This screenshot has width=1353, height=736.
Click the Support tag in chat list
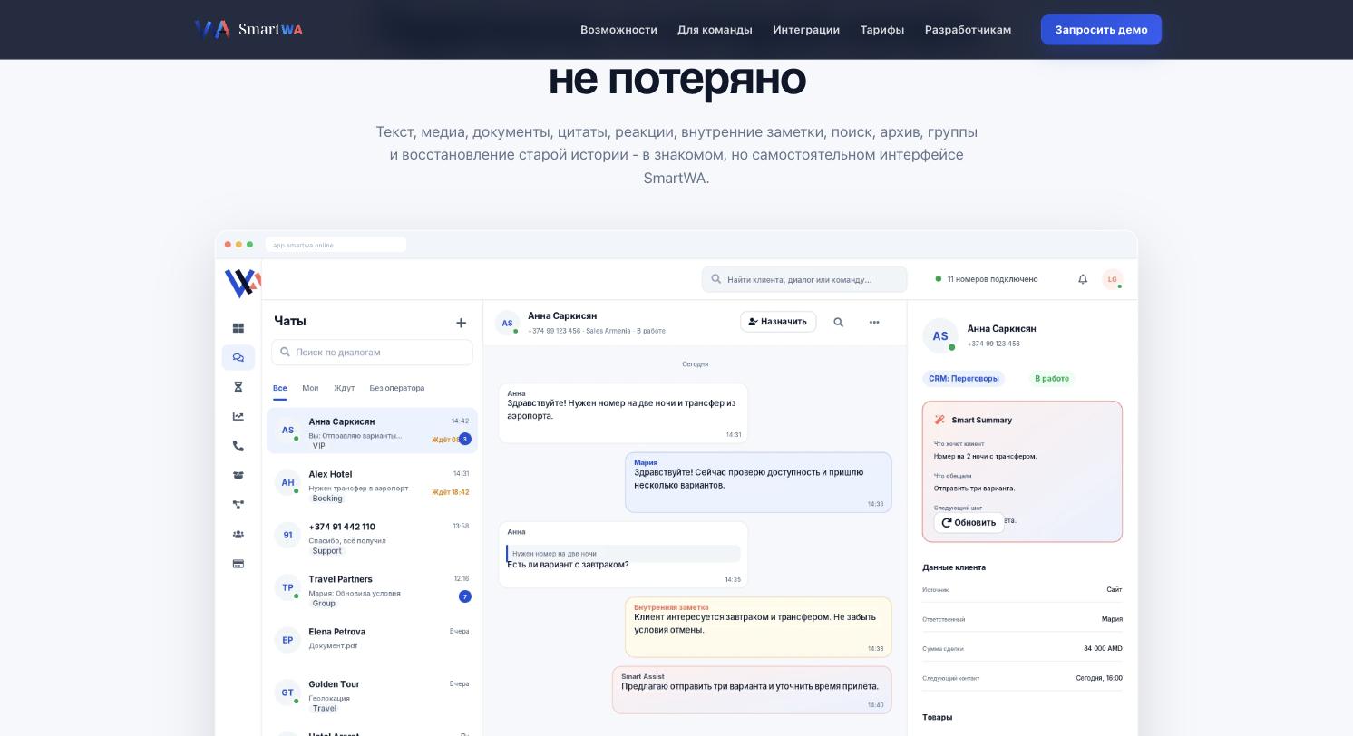point(326,551)
